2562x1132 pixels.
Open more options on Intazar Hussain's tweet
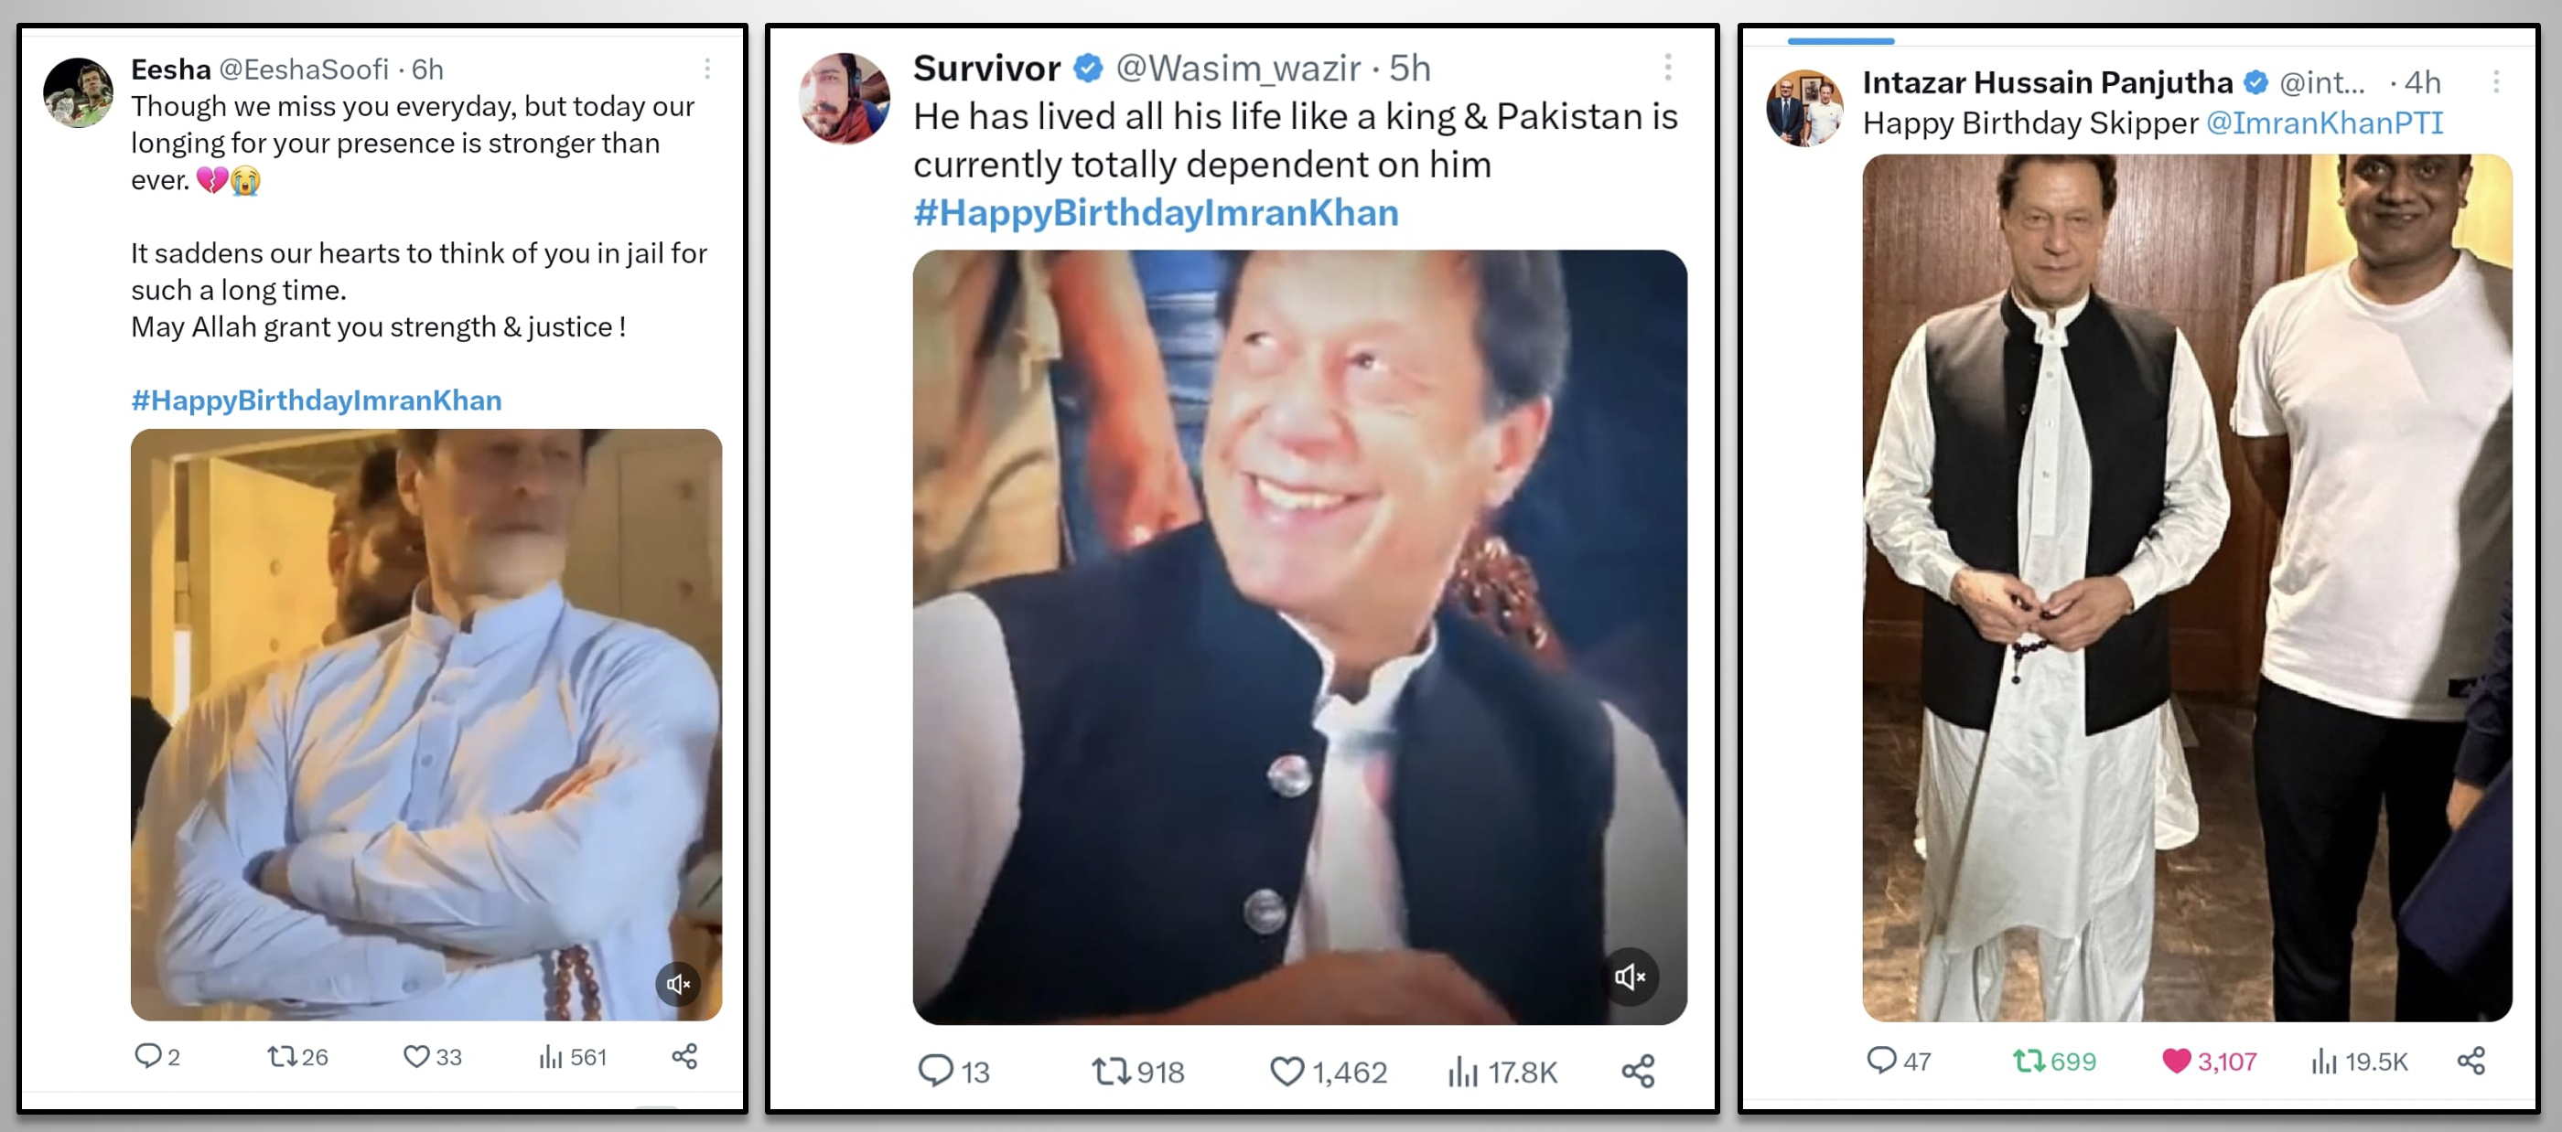pos(2495,81)
